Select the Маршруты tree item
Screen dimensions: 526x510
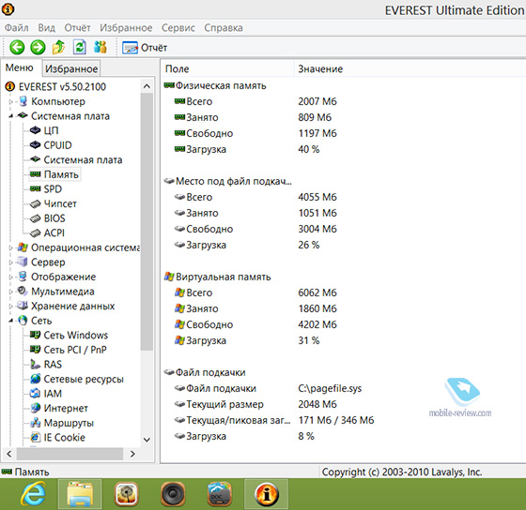click(62, 423)
